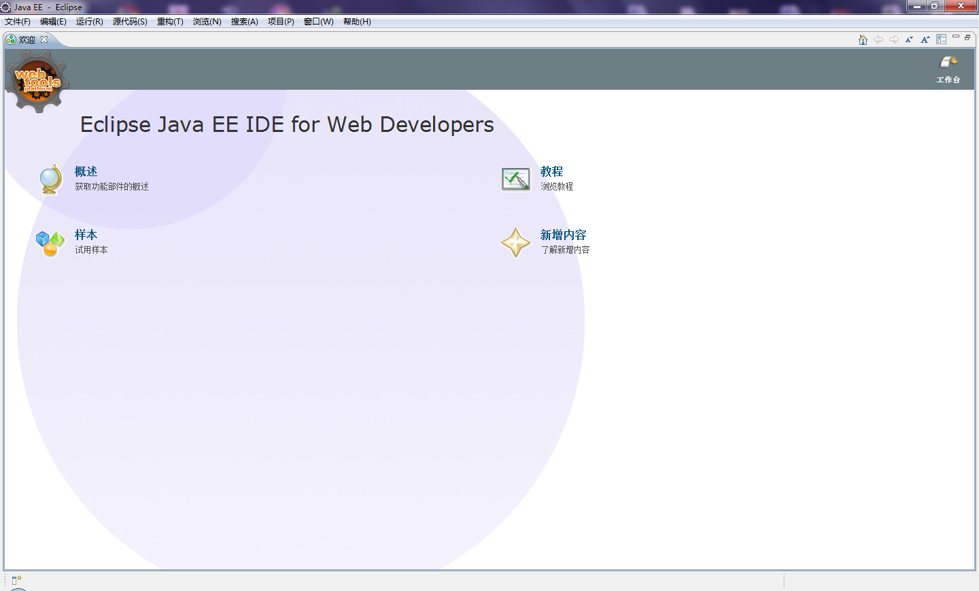
Task: Click the Home house icon in welcome toolbar
Action: pos(863,39)
